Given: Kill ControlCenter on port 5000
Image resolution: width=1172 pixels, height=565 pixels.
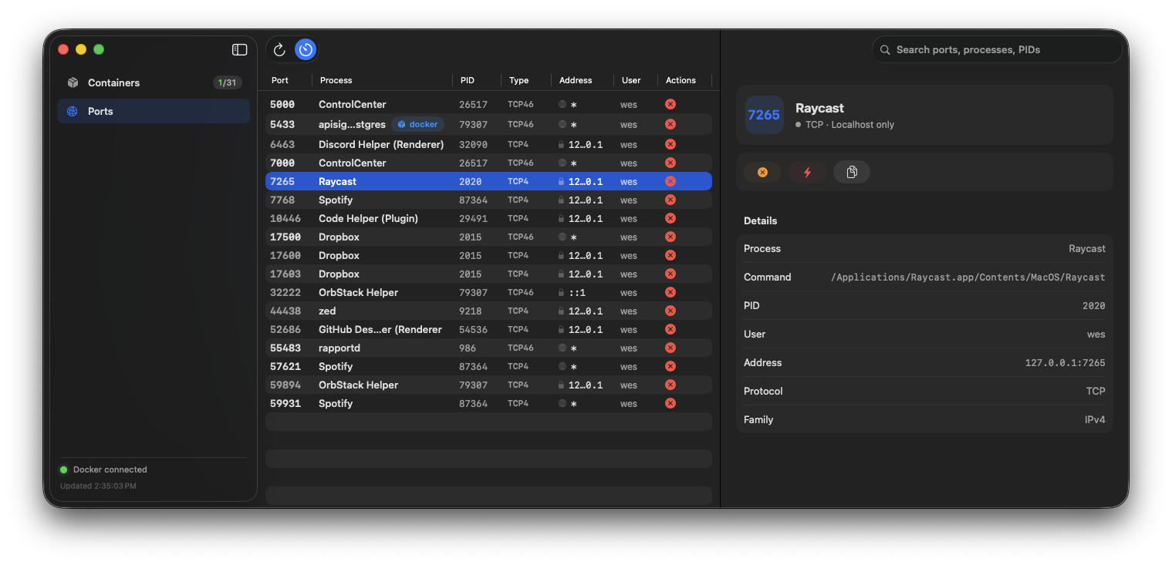Looking at the screenshot, I should click(670, 104).
